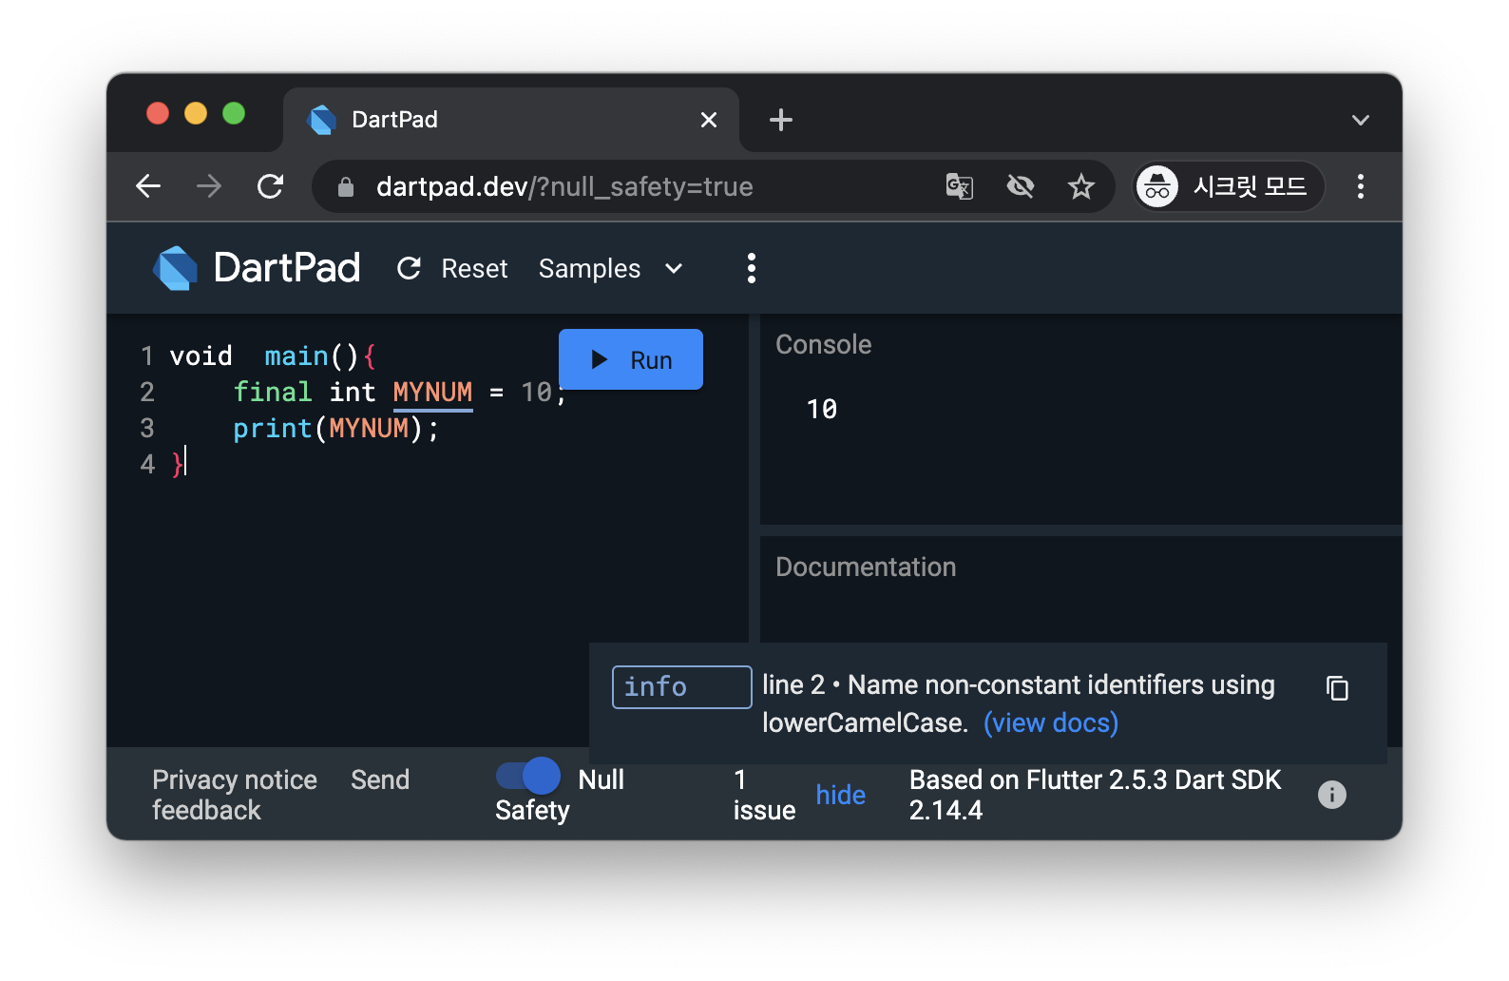Click the Console output value 10

[x=822, y=410]
